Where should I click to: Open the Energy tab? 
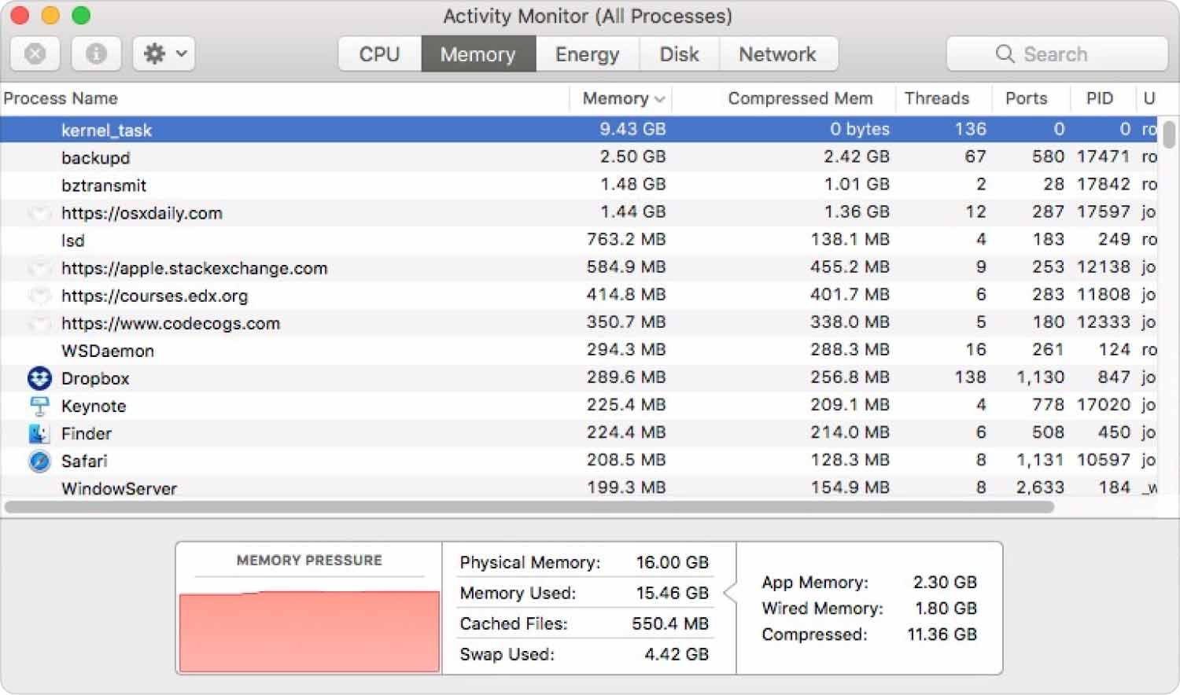pos(588,53)
